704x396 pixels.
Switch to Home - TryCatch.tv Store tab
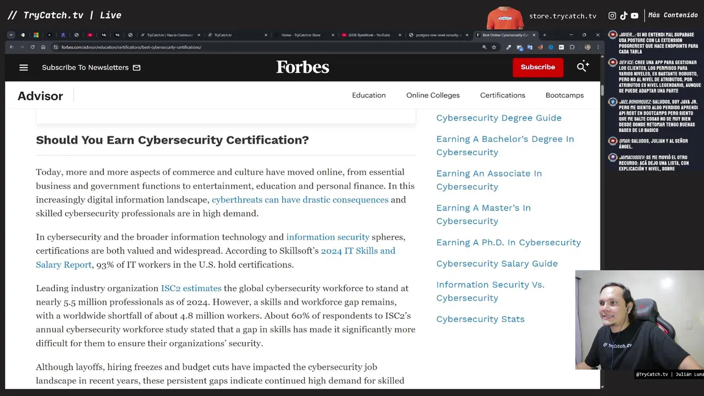(304, 35)
